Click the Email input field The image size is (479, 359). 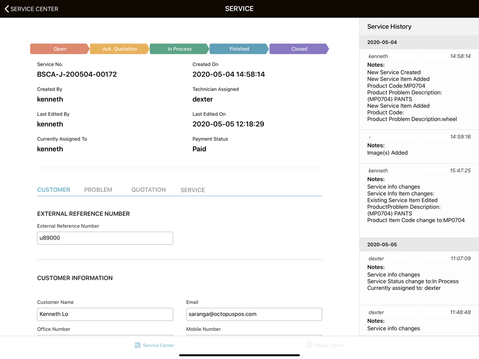(254, 314)
